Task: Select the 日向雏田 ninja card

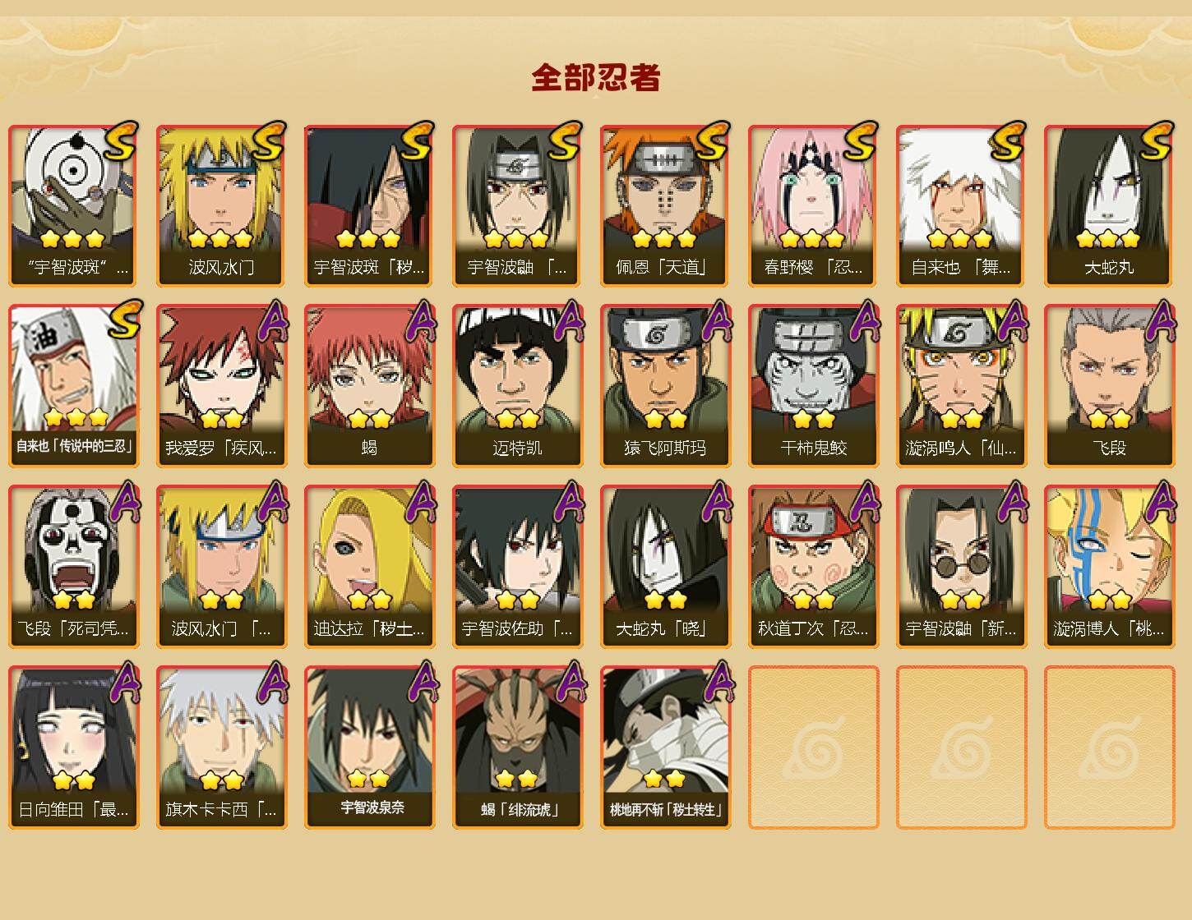Action: (74, 747)
